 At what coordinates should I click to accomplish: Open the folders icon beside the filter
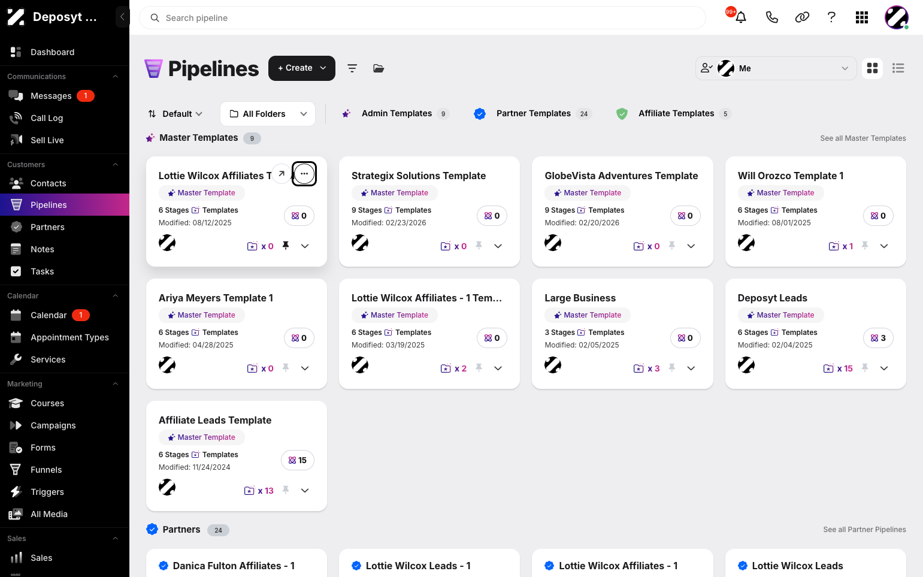coord(379,68)
